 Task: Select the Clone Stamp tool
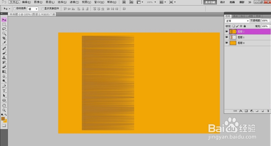(x=4, y=58)
